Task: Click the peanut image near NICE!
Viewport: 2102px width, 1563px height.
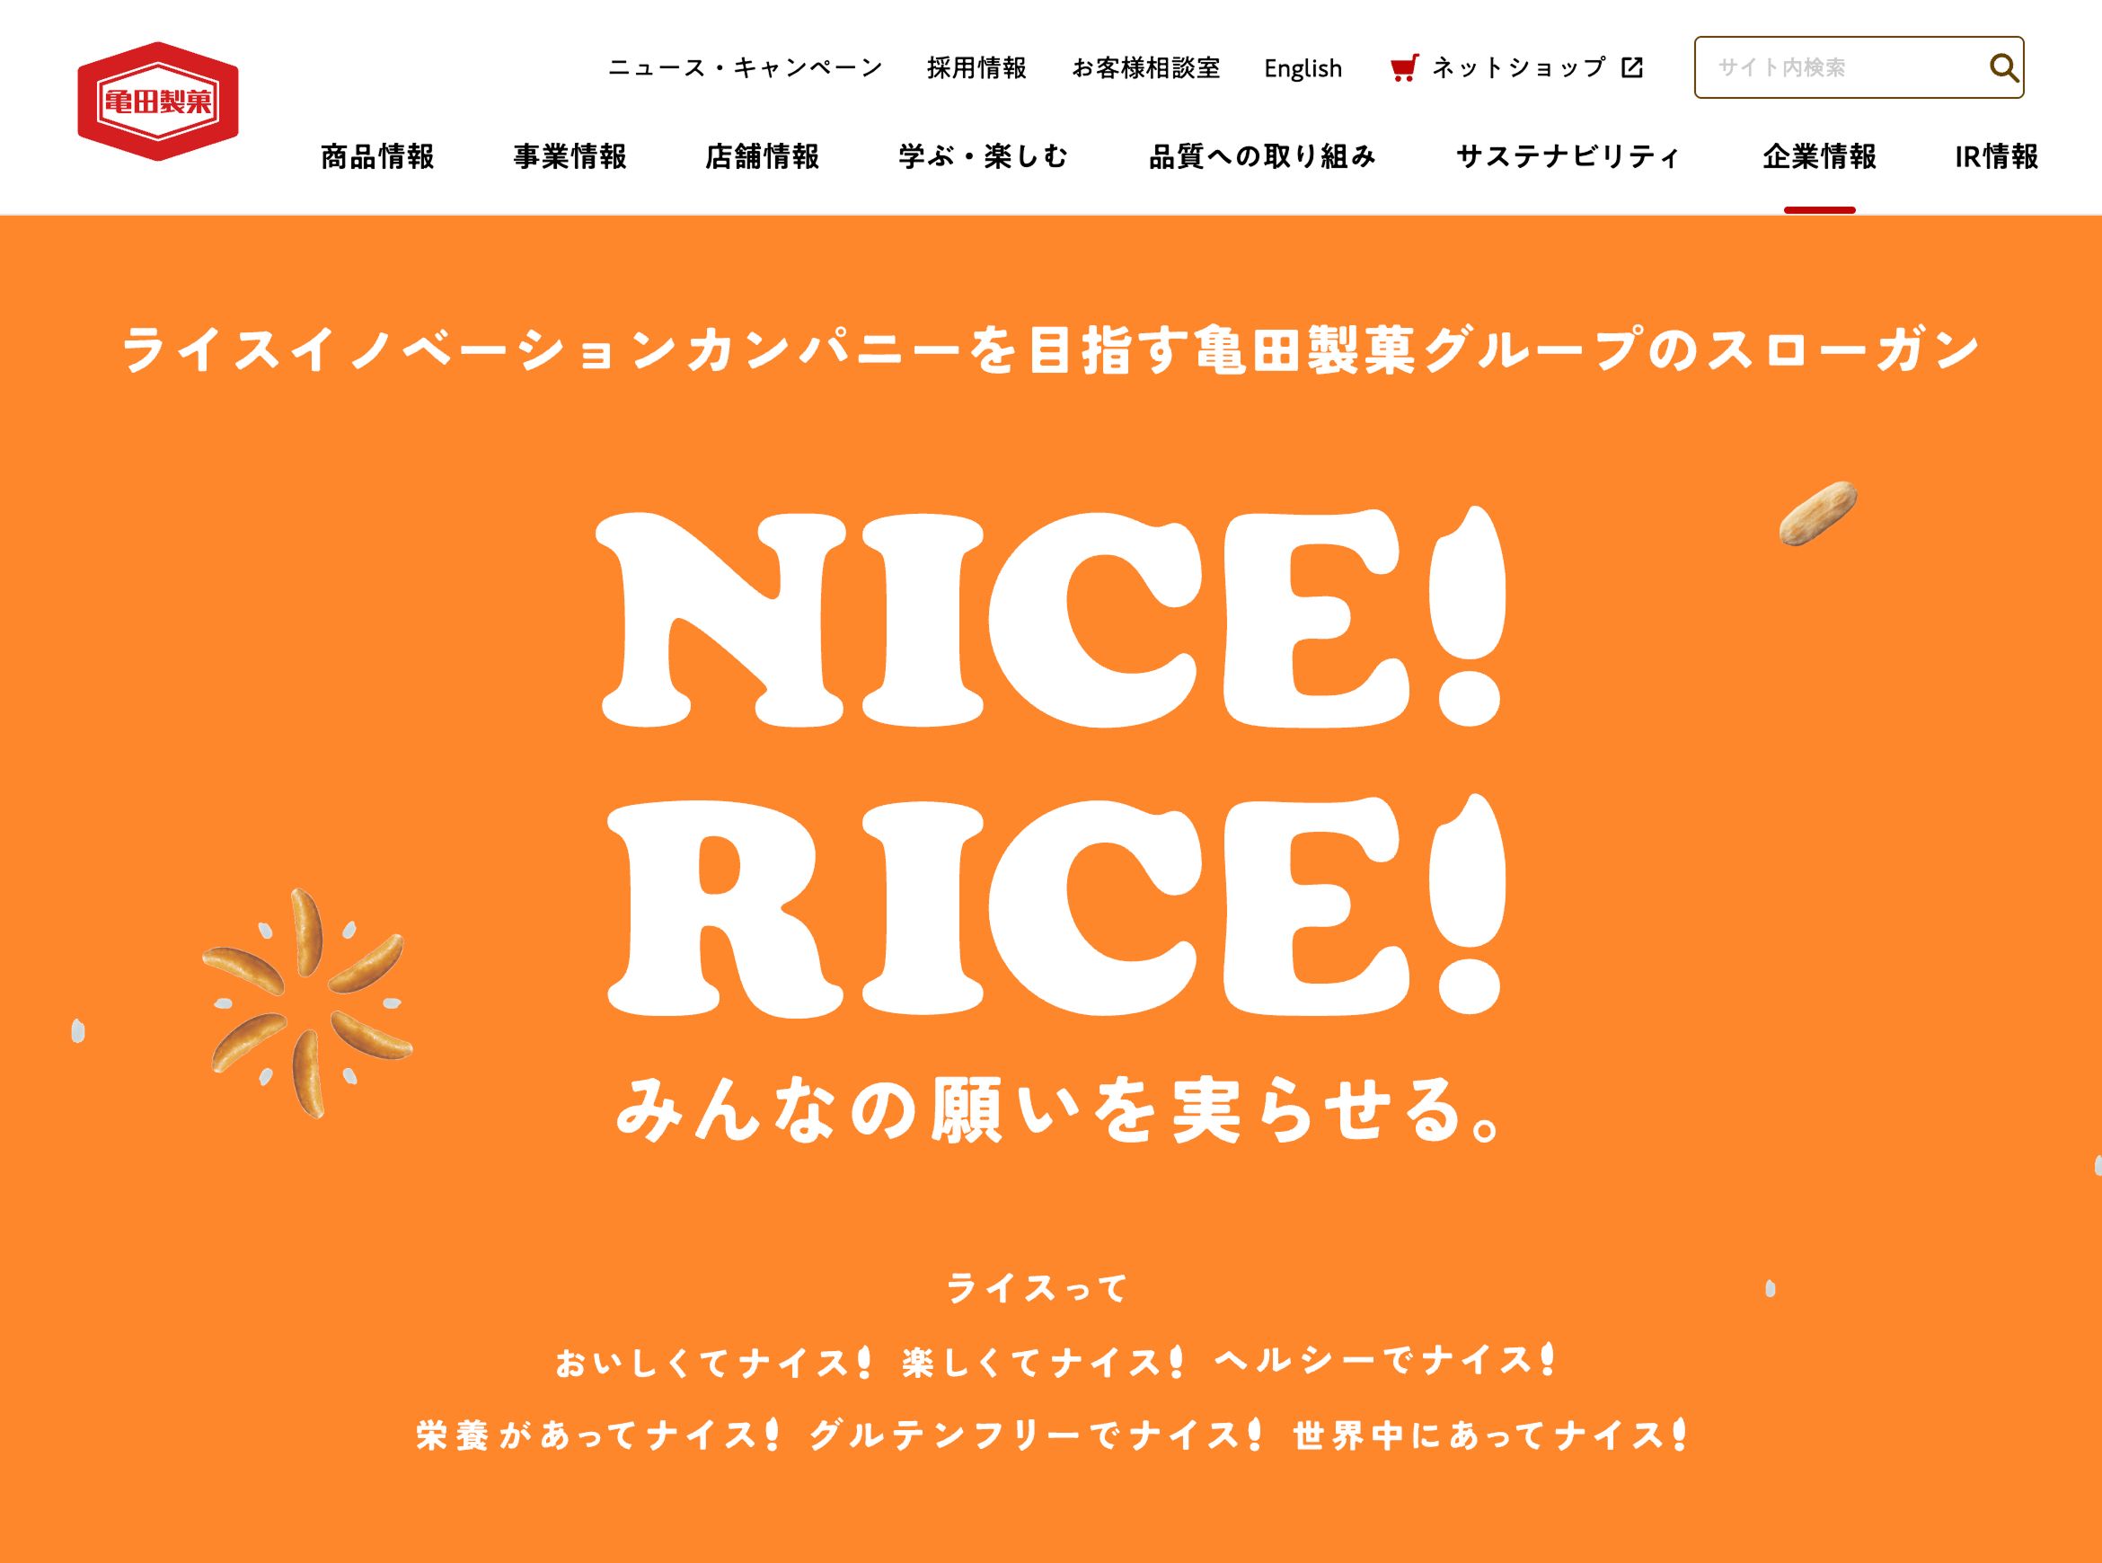Action: [x=1817, y=514]
